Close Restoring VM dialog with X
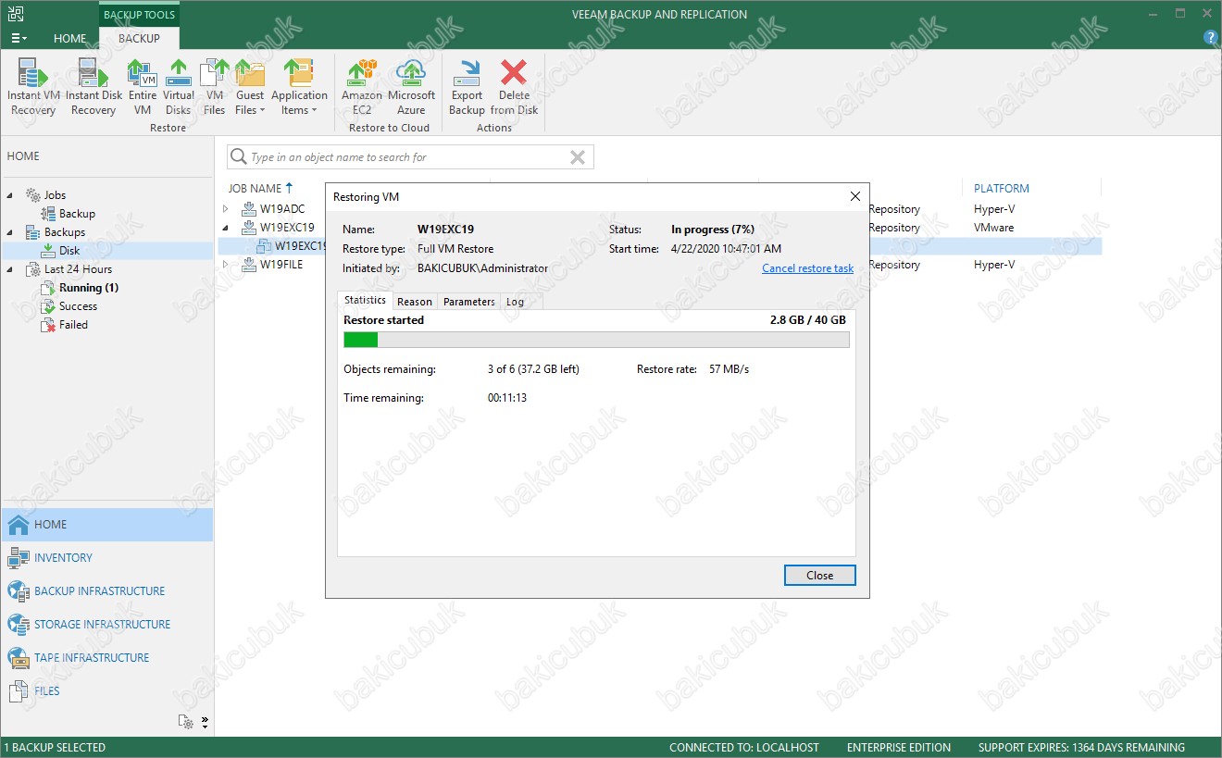 click(x=855, y=196)
